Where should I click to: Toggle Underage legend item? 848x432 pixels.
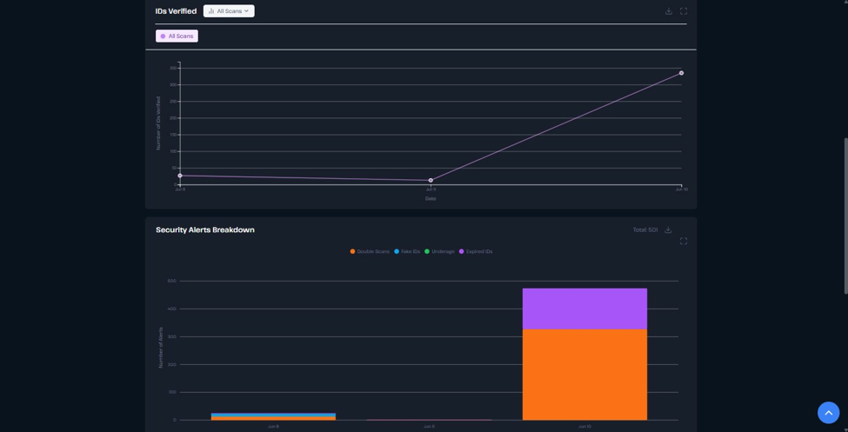coord(440,251)
